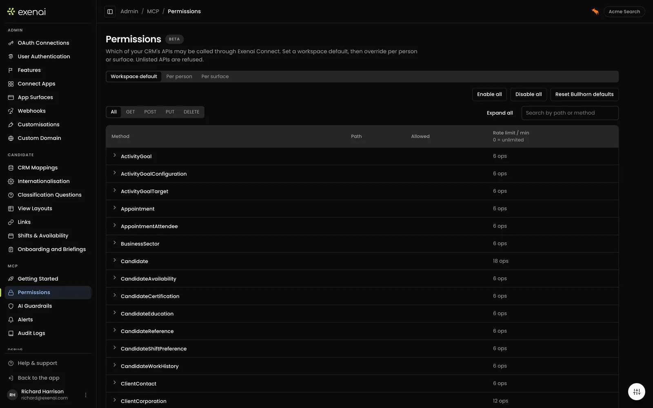Open the Connect Apps grid icon
Image resolution: width=653 pixels, height=408 pixels.
point(11,84)
